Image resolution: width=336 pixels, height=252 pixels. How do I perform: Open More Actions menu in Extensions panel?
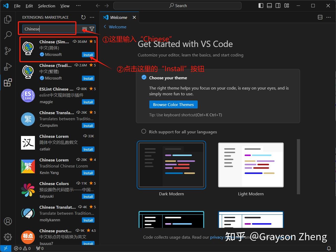92,17
